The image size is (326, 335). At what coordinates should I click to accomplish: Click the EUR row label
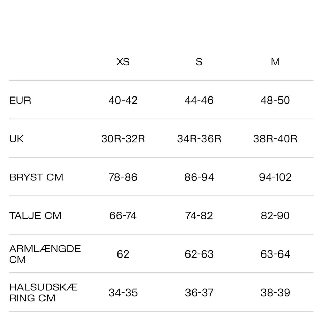point(20,101)
